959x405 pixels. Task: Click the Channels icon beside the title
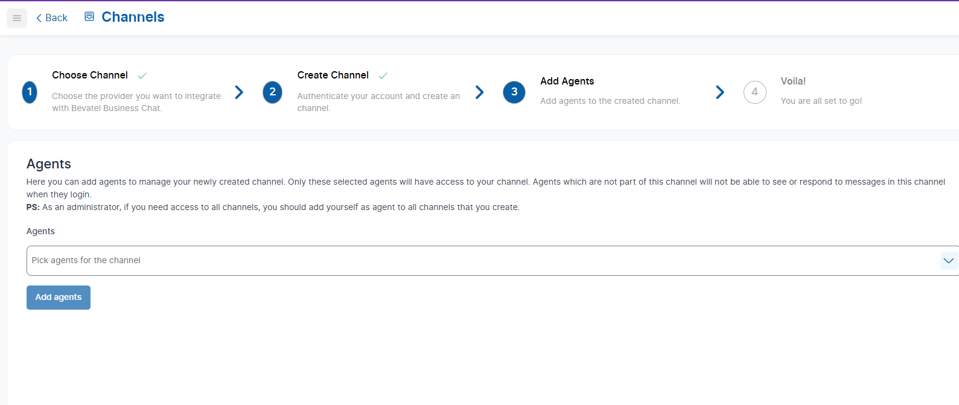pos(89,17)
